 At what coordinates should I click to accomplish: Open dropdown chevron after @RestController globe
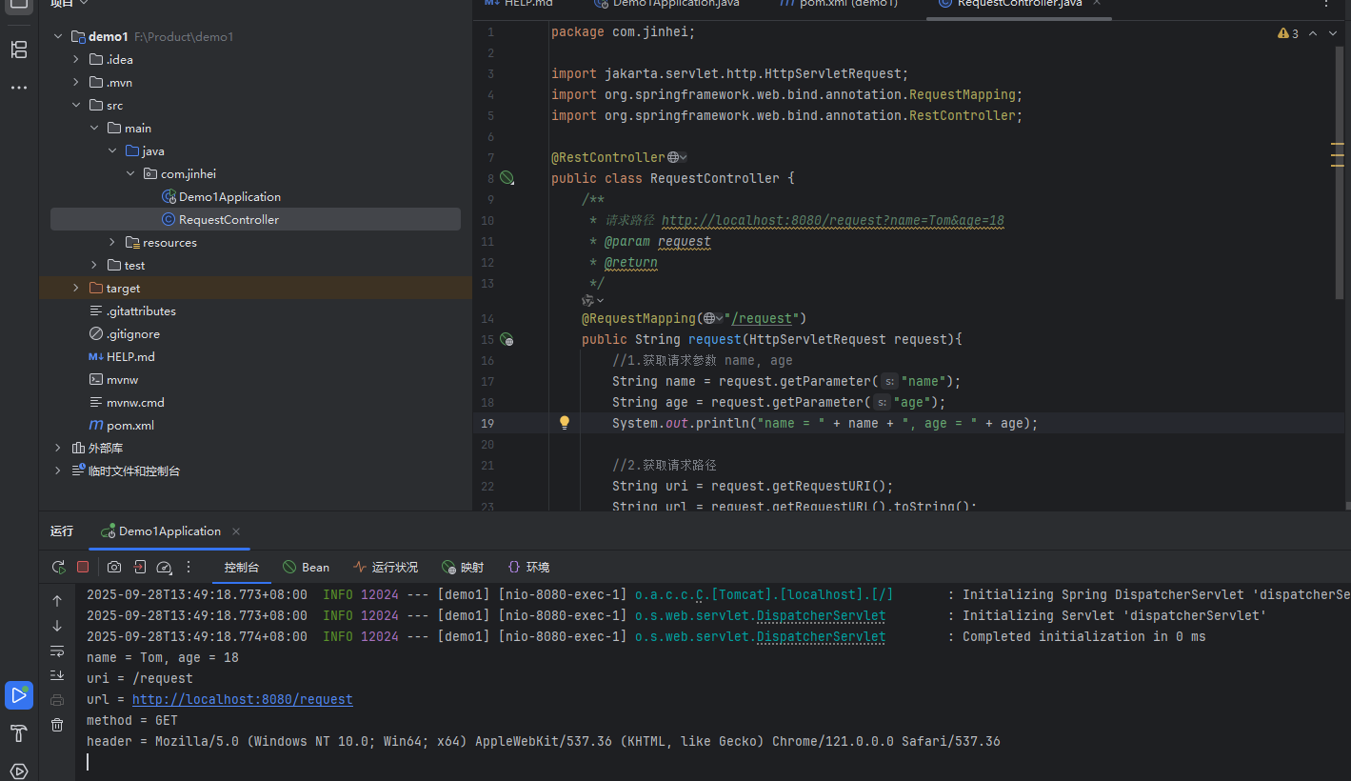[x=684, y=157]
